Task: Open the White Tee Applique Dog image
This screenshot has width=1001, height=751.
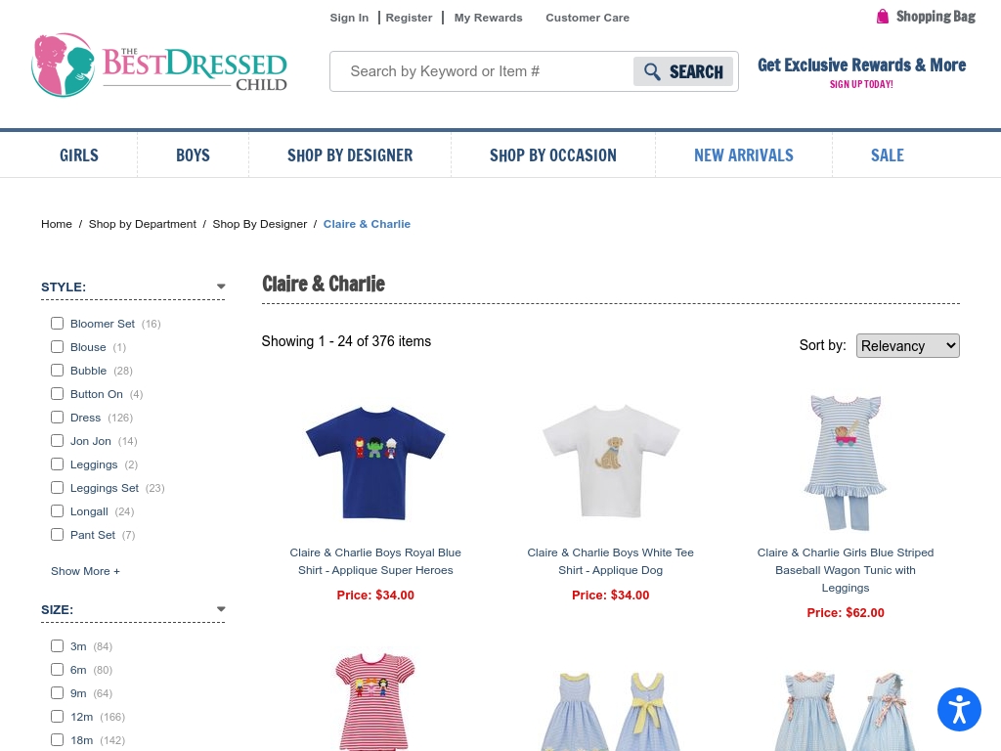Action: [x=611, y=461]
